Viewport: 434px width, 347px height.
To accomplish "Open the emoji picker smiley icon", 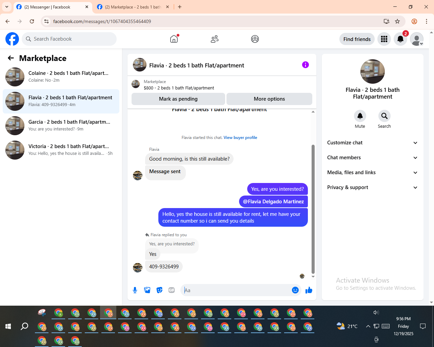I will coord(295,290).
